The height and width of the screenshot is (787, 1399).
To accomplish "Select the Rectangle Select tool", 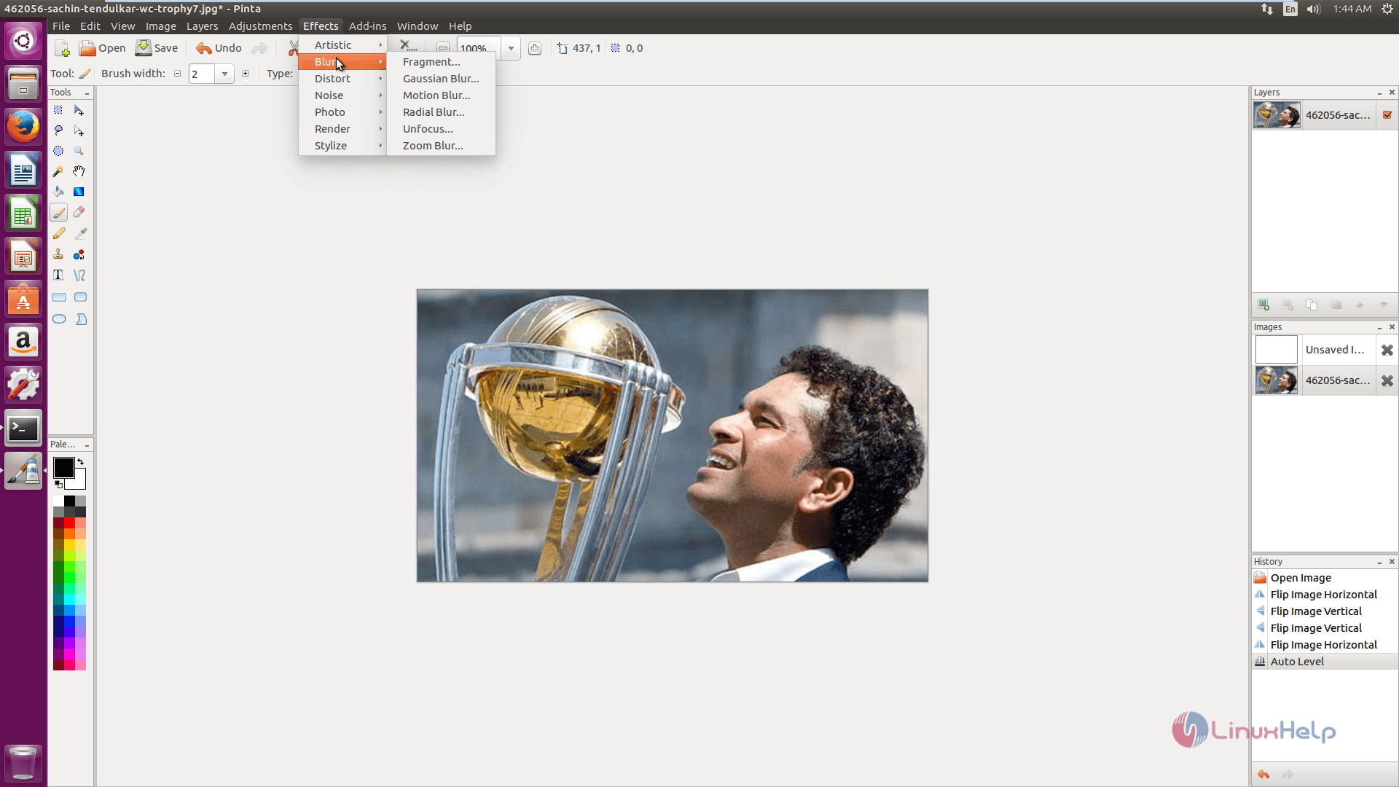I will pos(58,110).
